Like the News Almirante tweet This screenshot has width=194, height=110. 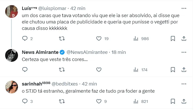coord(99,69)
